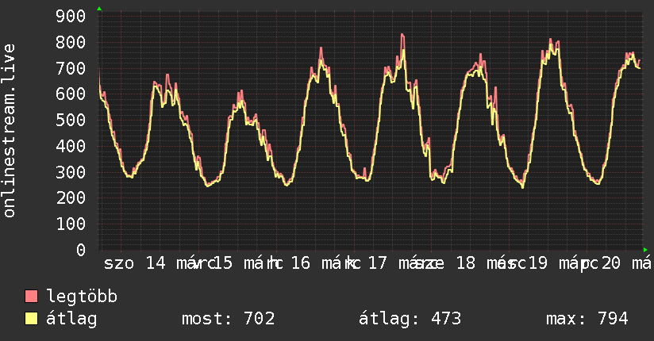The width and height of the screenshot is (654, 341).
Task: Click the 500 y-axis label
Action: click(x=71, y=120)
